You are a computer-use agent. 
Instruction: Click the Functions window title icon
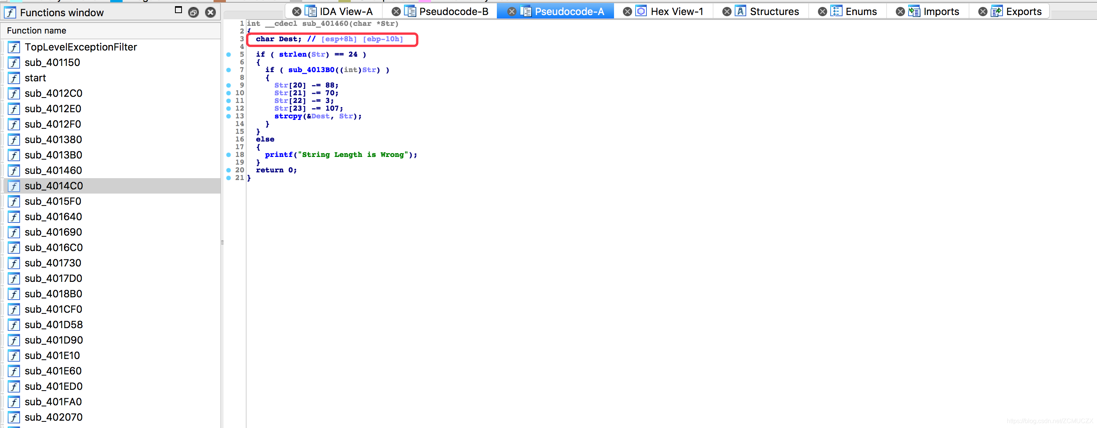click(x=10, y=12)
